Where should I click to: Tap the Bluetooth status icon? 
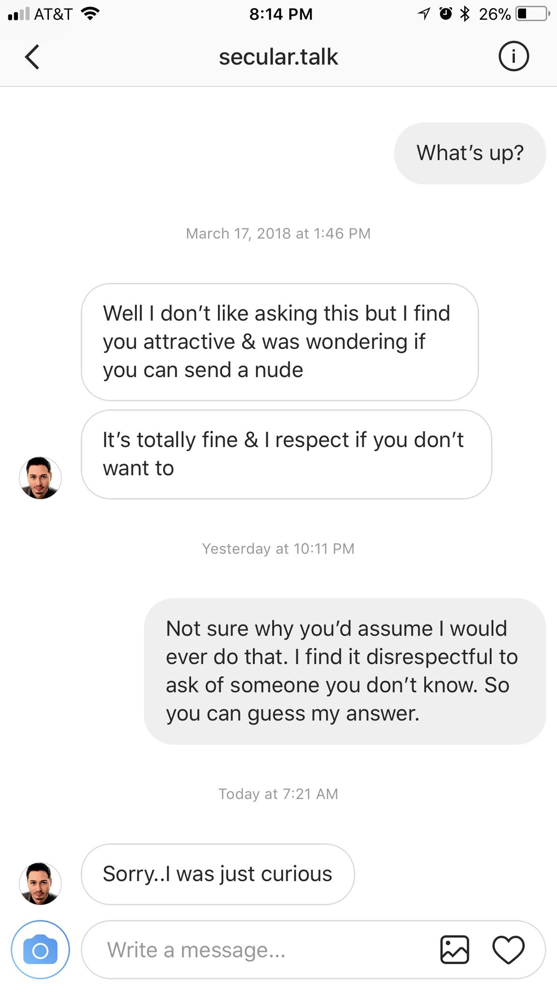(x=465, y=14)
